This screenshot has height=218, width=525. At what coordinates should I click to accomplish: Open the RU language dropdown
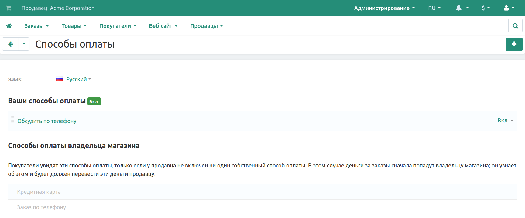[434, 8]
